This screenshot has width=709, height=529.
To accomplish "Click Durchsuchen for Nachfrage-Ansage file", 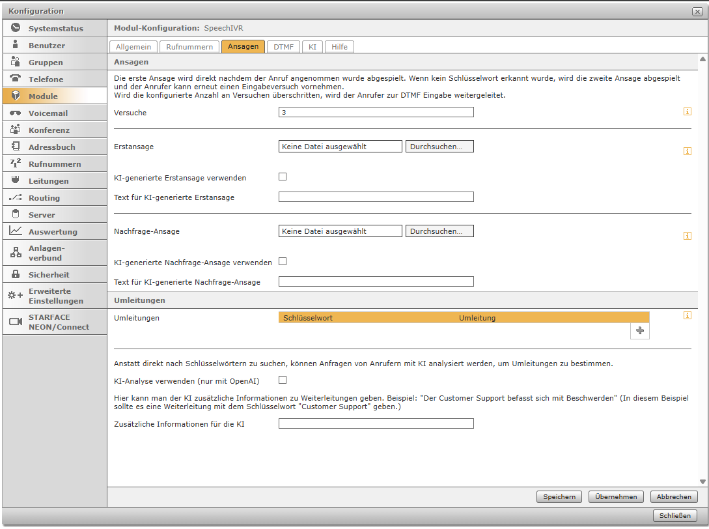I will pos(439,231).
